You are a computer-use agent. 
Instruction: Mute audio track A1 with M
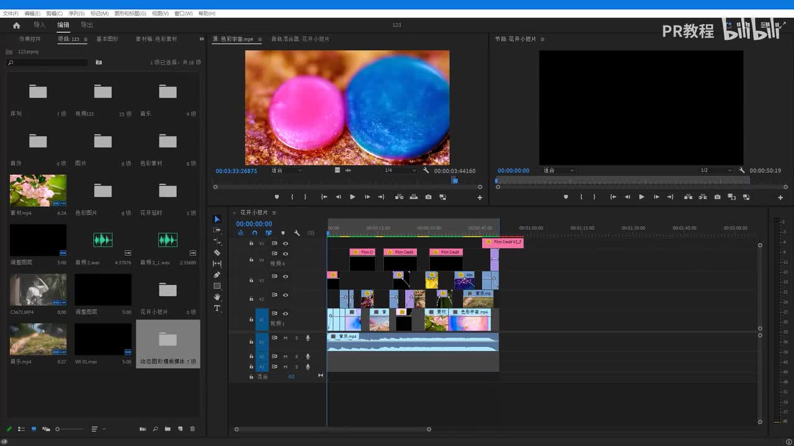pyautogui.click(x=285, y=338)
